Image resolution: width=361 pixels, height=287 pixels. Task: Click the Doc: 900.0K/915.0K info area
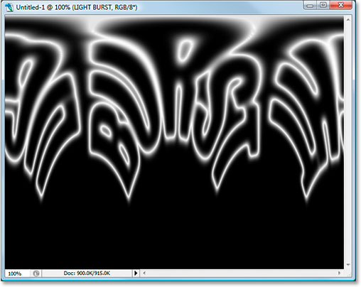[x=87, y=274]
